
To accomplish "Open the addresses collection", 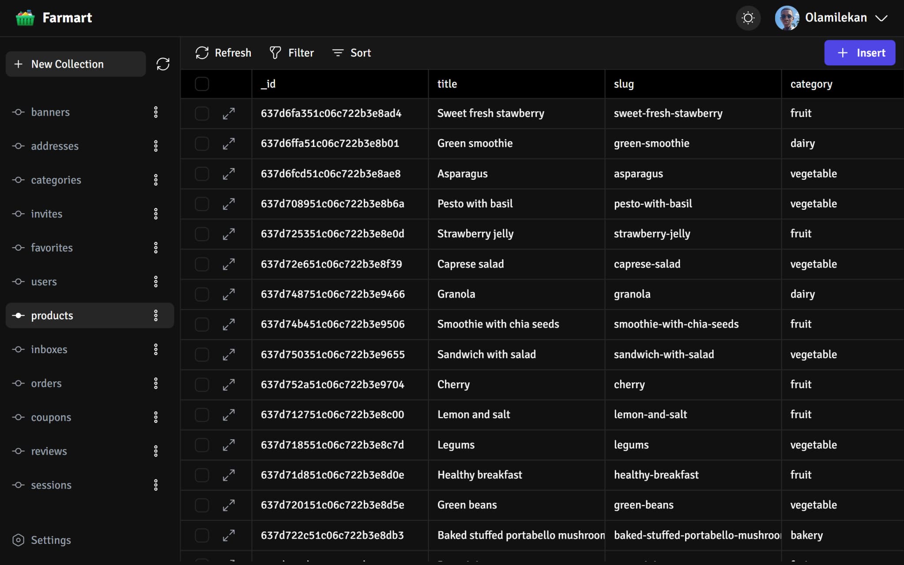I will (x=54, y=146).
